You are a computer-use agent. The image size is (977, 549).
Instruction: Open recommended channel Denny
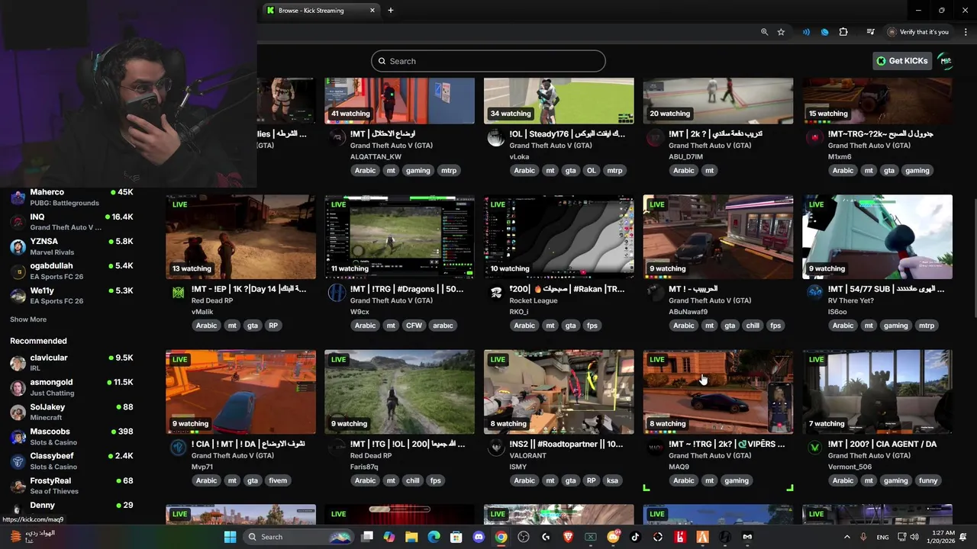(x=72, y=508)
